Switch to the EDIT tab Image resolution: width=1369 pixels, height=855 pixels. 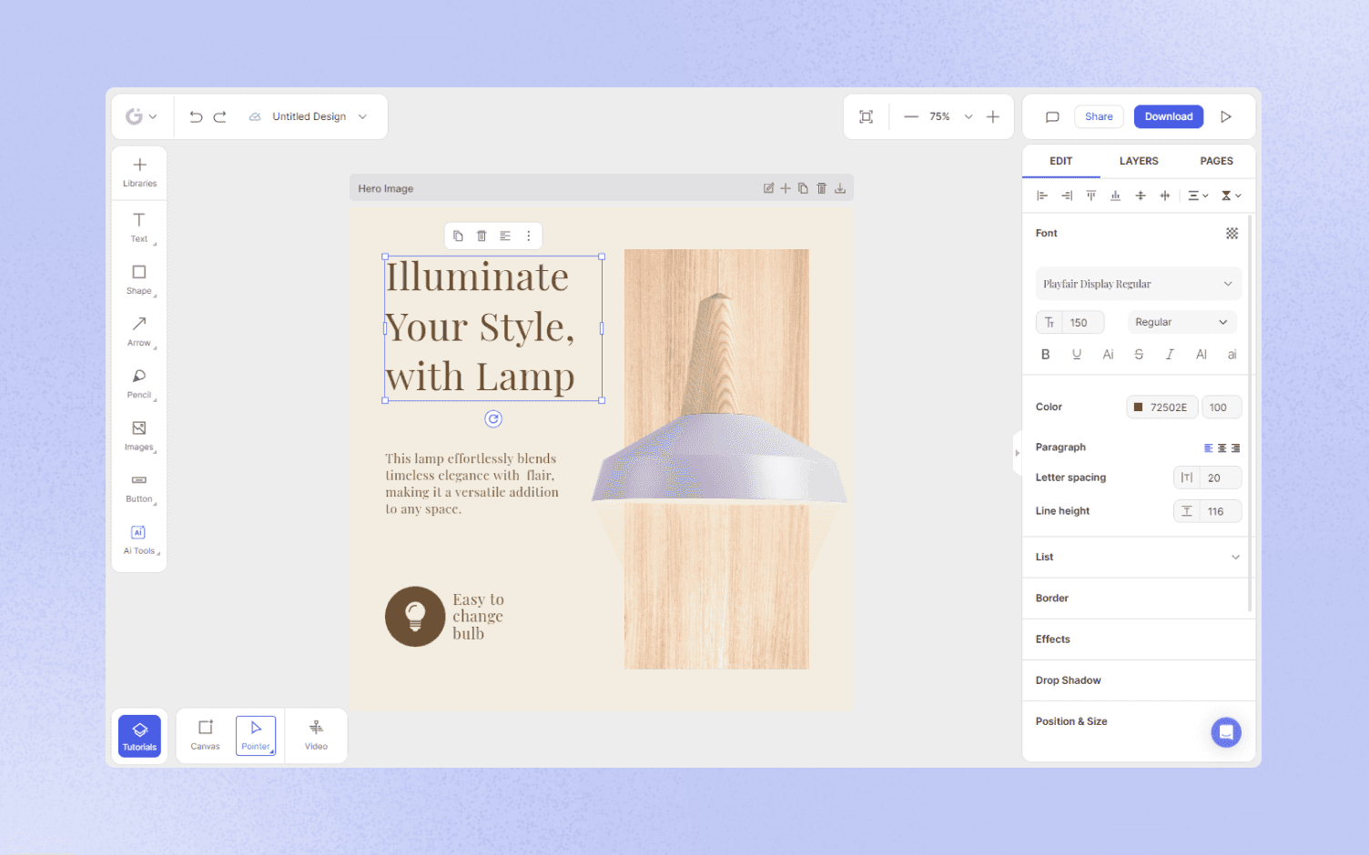(1060, 161)
